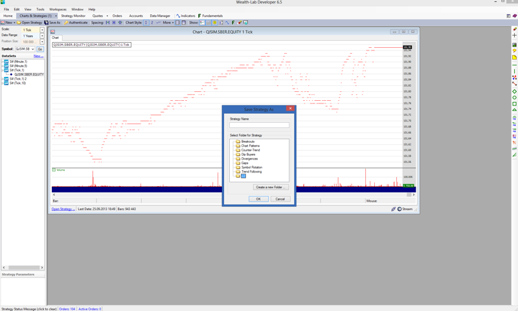Click Create a new Folder button
518x311 pixels.
pos(271,188)
